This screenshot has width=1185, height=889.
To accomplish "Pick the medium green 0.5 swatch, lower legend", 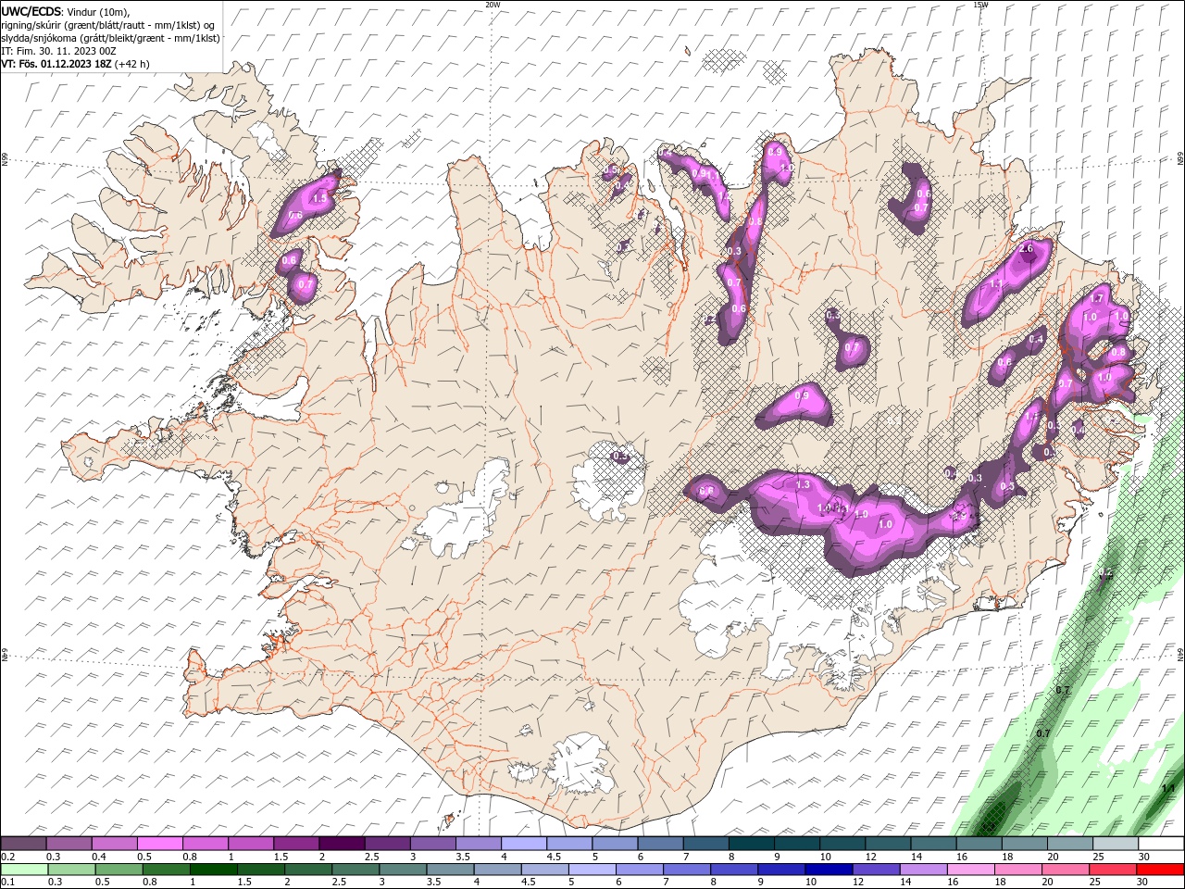I will (x=118, y=870).
